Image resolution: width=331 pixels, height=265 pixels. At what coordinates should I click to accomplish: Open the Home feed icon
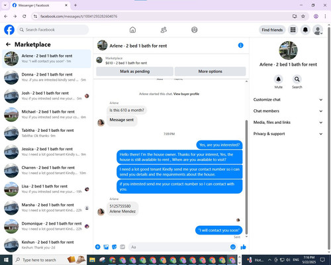(132, 30)
